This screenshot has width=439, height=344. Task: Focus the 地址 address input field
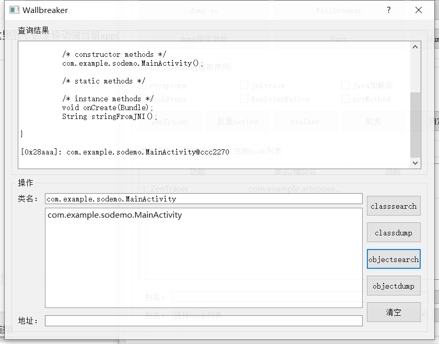pos(203,321)
